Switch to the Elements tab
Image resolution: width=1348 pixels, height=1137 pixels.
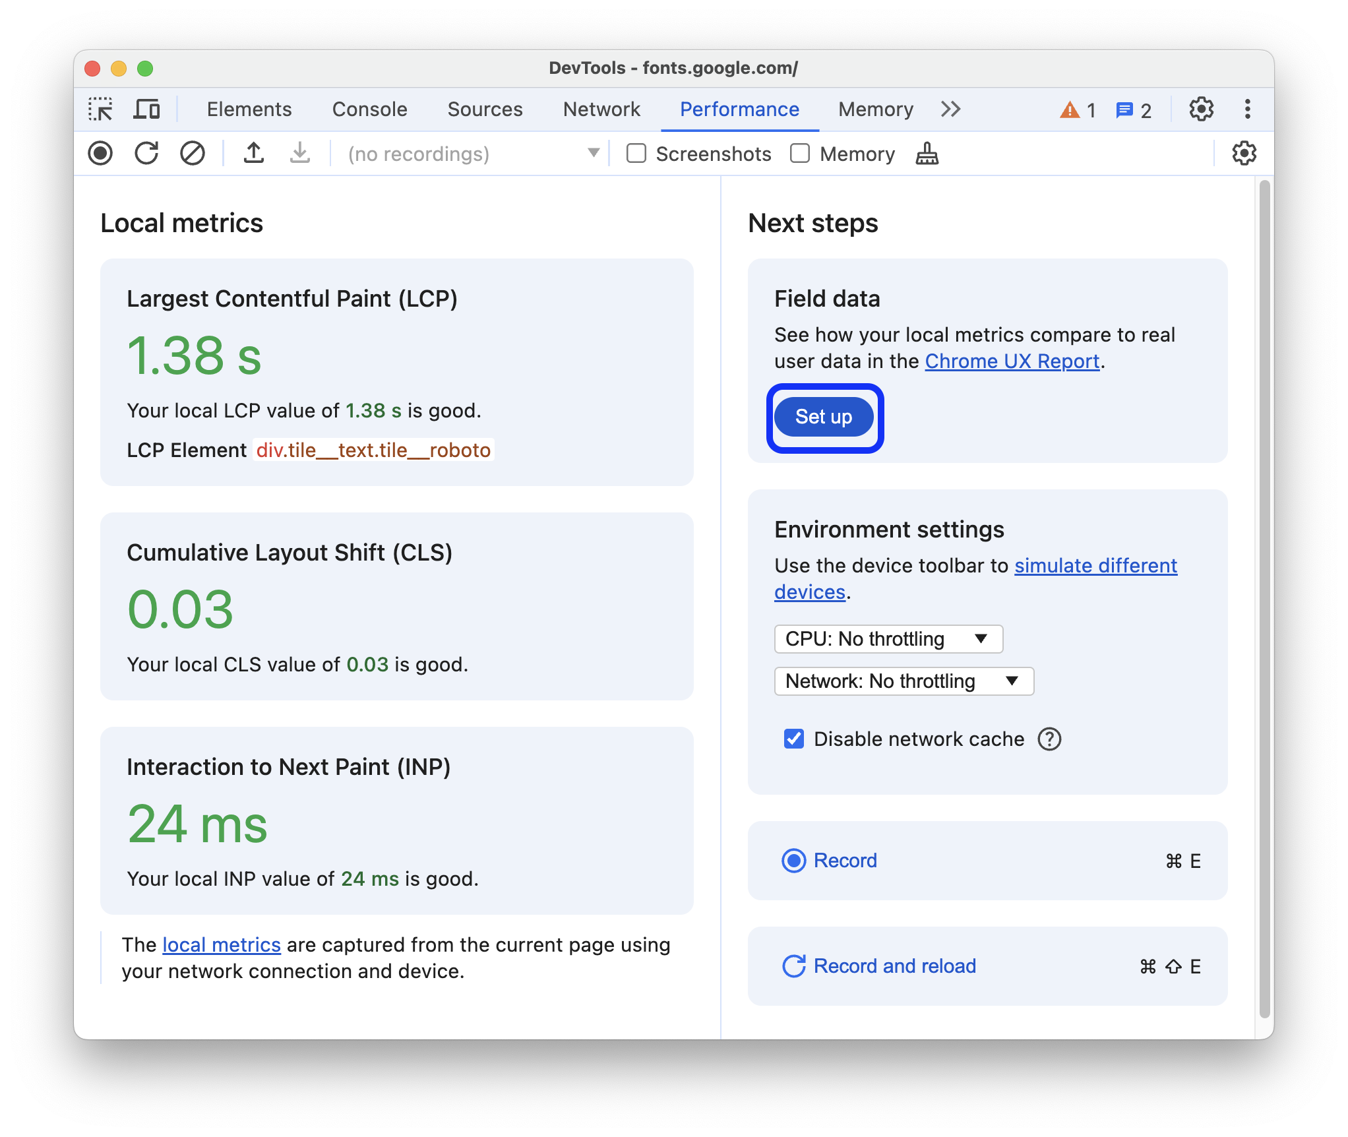pos(248,109)
